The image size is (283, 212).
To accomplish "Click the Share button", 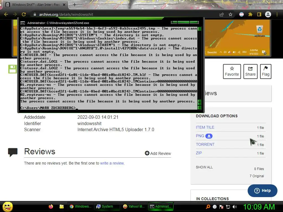I will pyautogui.click(x=250, y=71).
